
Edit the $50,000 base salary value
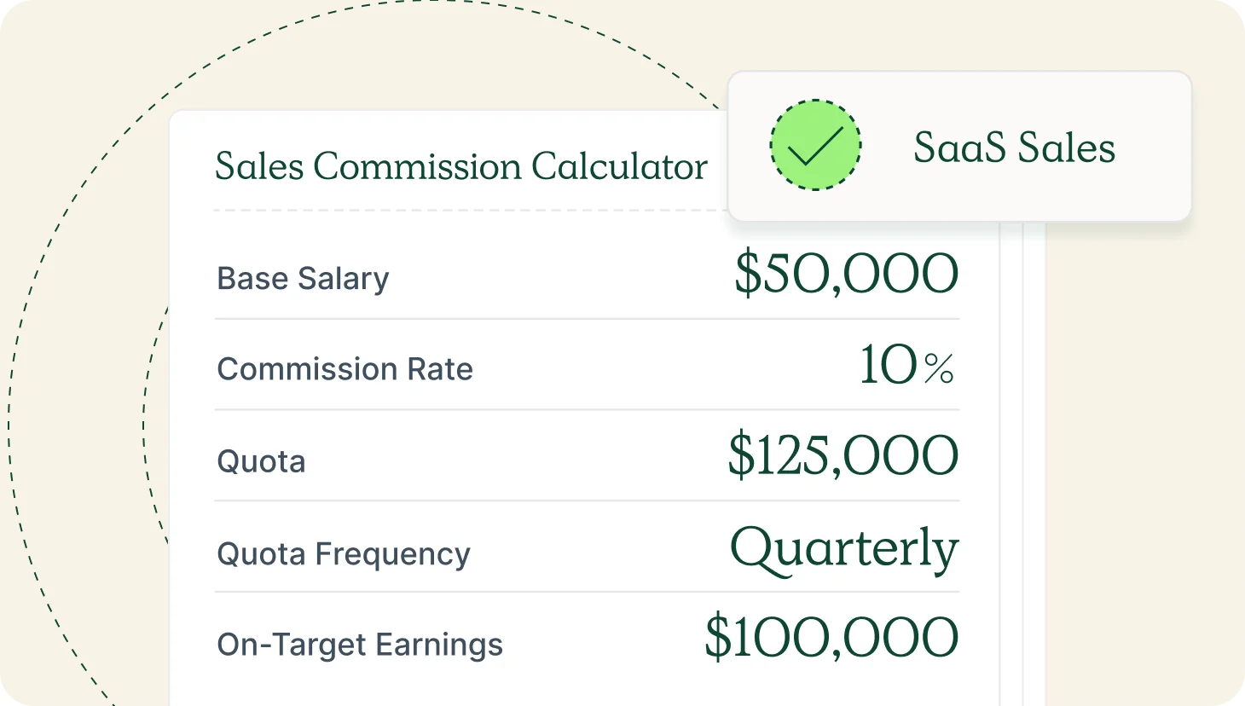847,274
